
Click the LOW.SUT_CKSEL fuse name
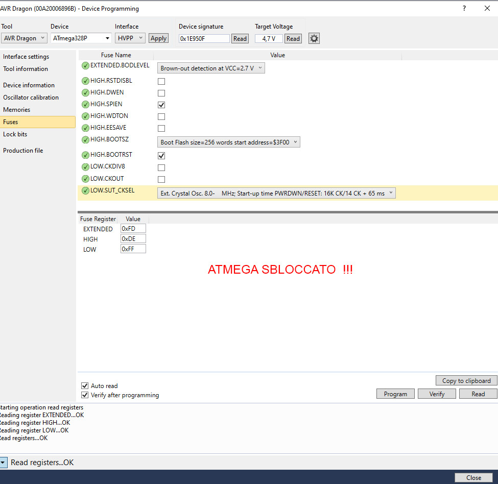[x=112, y=190]
